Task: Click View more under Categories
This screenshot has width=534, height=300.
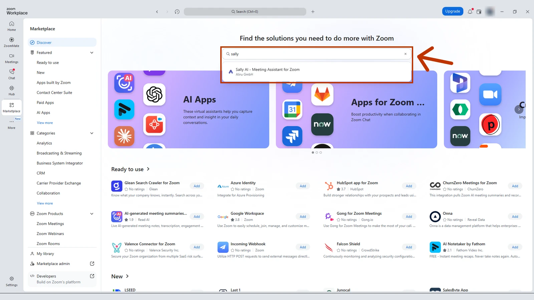Action: click(x=45, y=203)
